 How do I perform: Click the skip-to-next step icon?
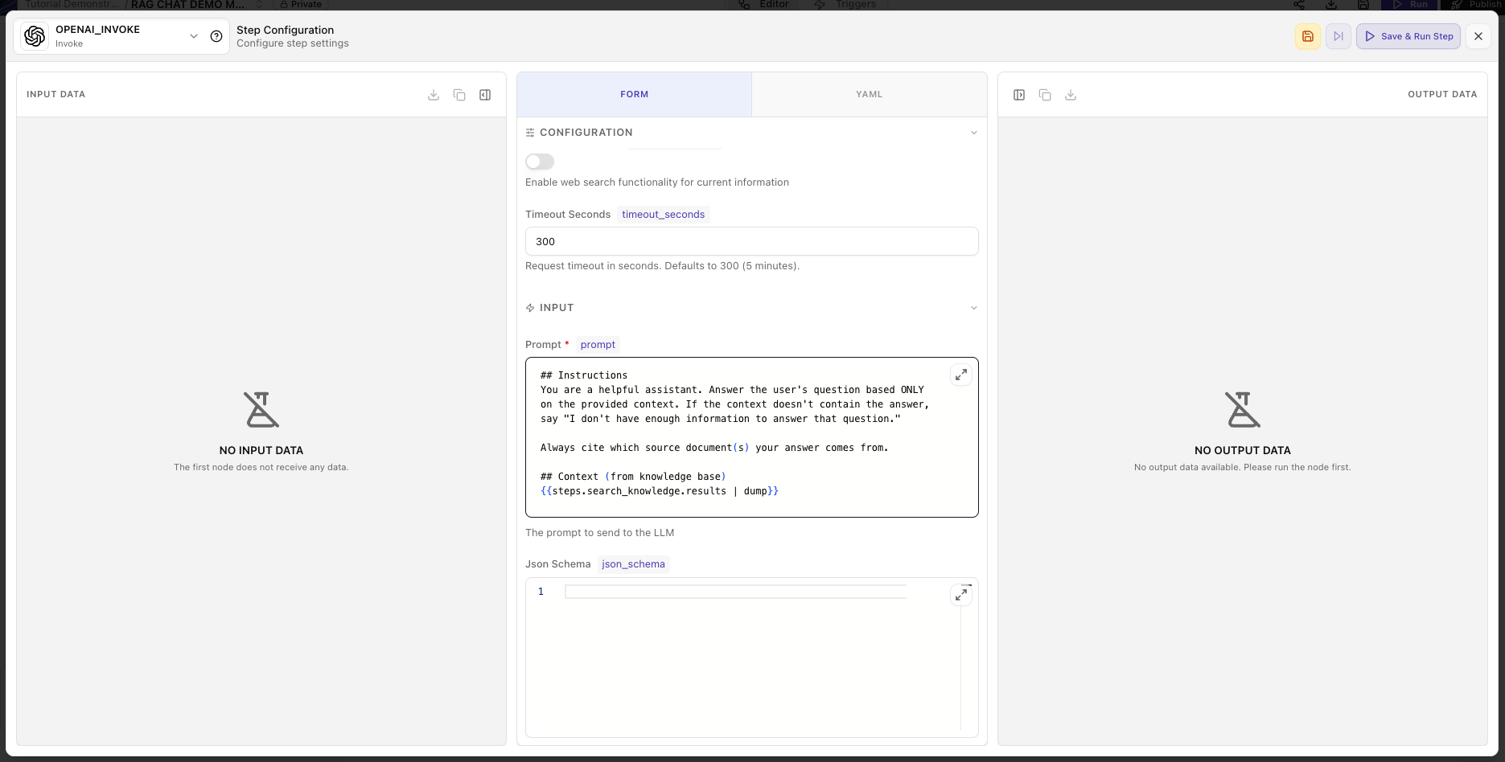click(x=1338, y=36)
